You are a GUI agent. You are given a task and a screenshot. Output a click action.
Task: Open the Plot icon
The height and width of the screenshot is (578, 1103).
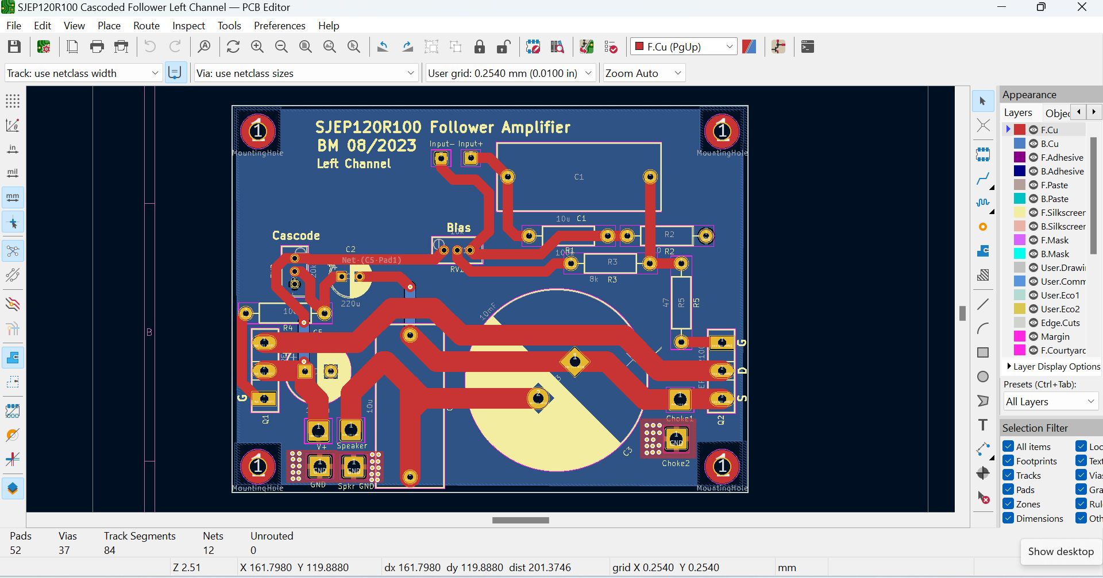121,47
